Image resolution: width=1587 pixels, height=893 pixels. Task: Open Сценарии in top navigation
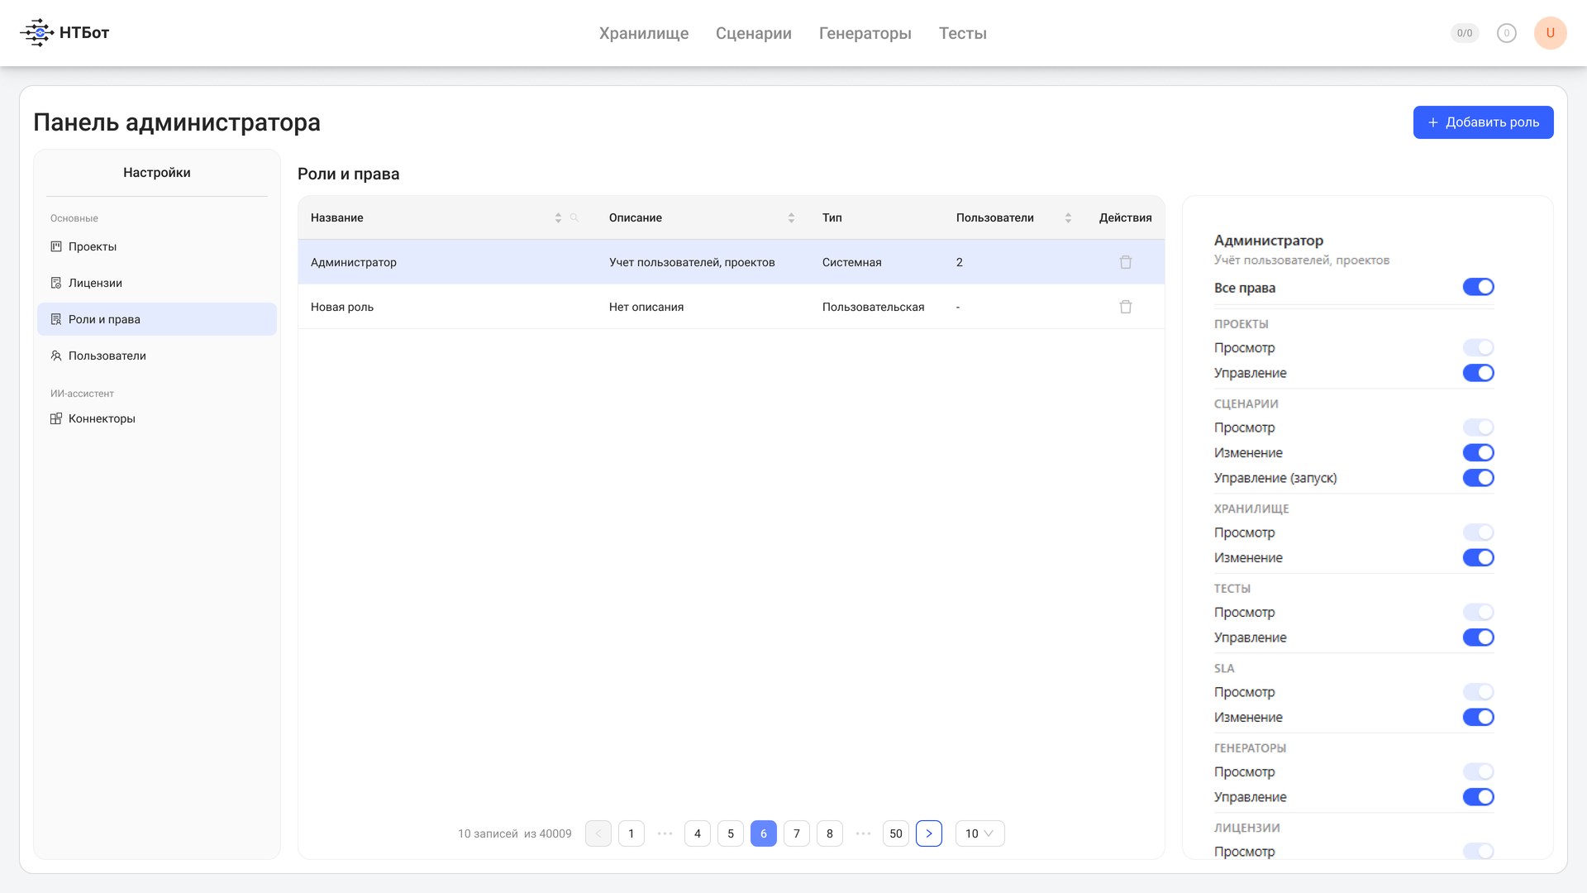pos(754,33)
